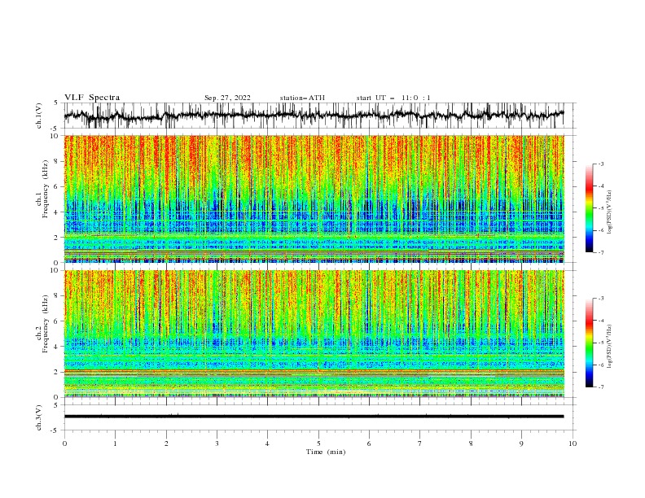The width and height of the screenshot is (645, 498).
Task: Click time axis tick label "8"
Action: (x=471, y=443)
